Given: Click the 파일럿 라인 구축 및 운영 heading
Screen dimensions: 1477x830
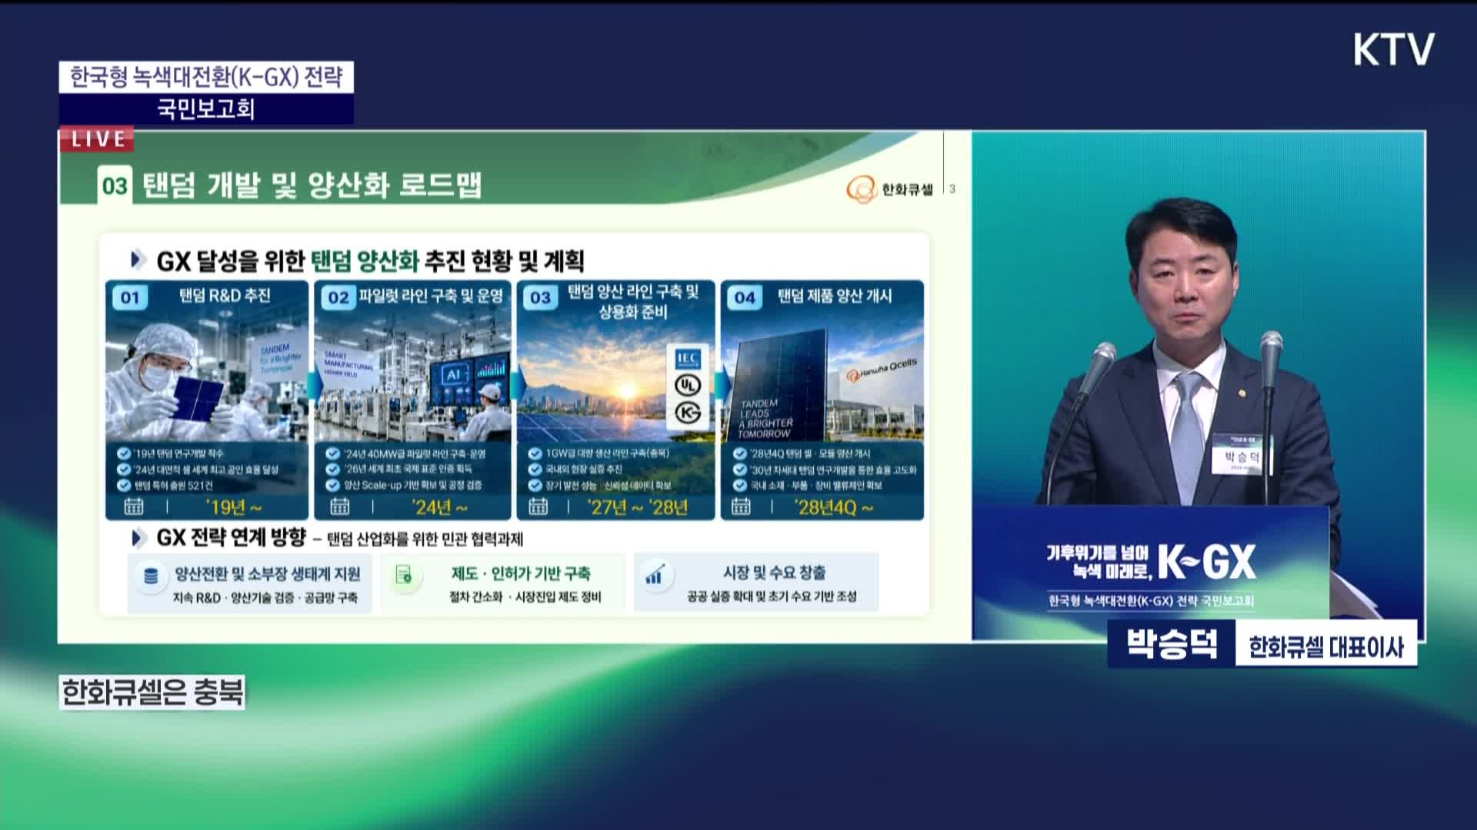Looking at the screenshot, I should 431,296.
